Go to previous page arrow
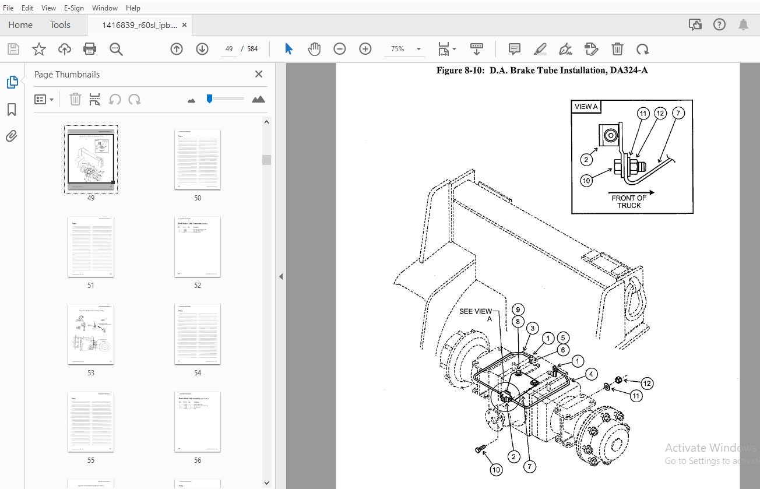This screenshot has width=760, height=489. click(177, 49)
